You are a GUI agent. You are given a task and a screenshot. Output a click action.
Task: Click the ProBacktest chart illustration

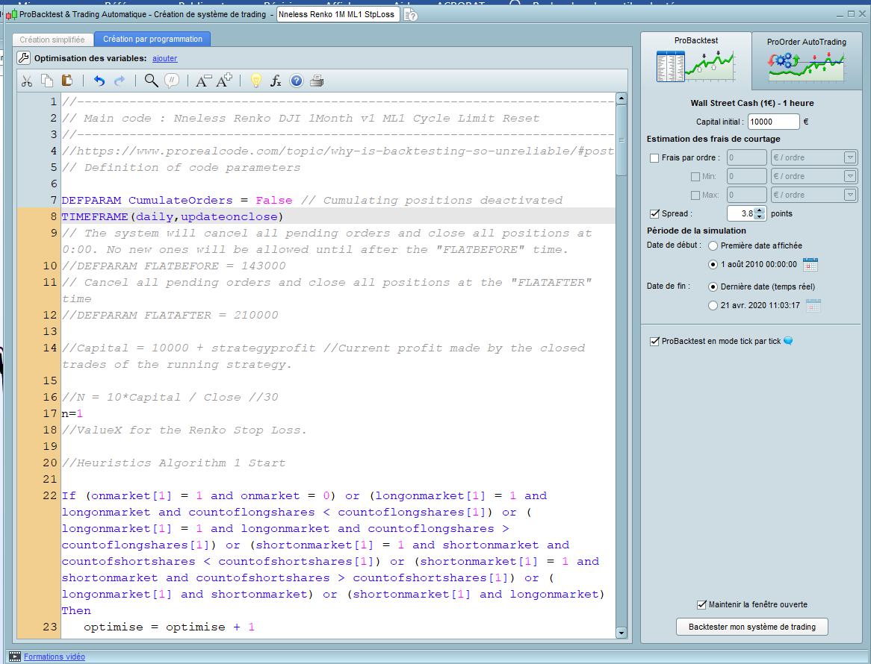pos(695,66)
